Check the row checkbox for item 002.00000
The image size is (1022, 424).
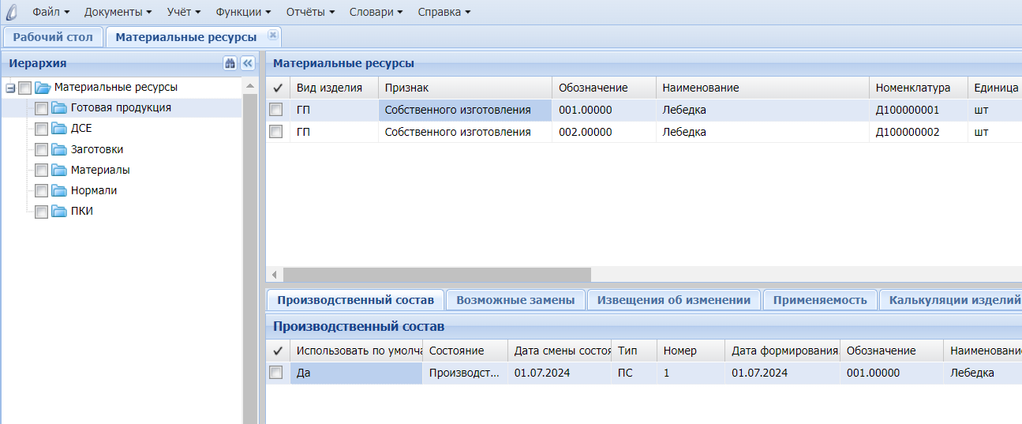point(276,132)
